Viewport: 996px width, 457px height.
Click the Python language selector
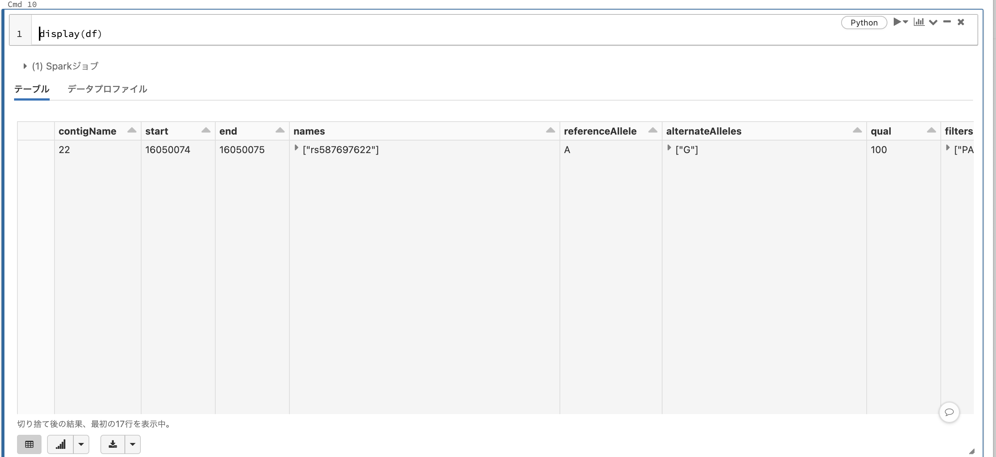pyautogui.click(x=864, y=23)
